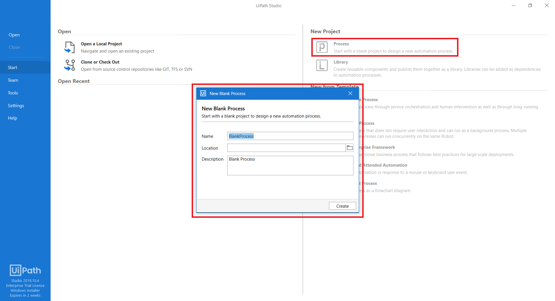The width and height of the screenshot is (555, 301).
Task: Click the Location input field
Action: click(286, 148)
